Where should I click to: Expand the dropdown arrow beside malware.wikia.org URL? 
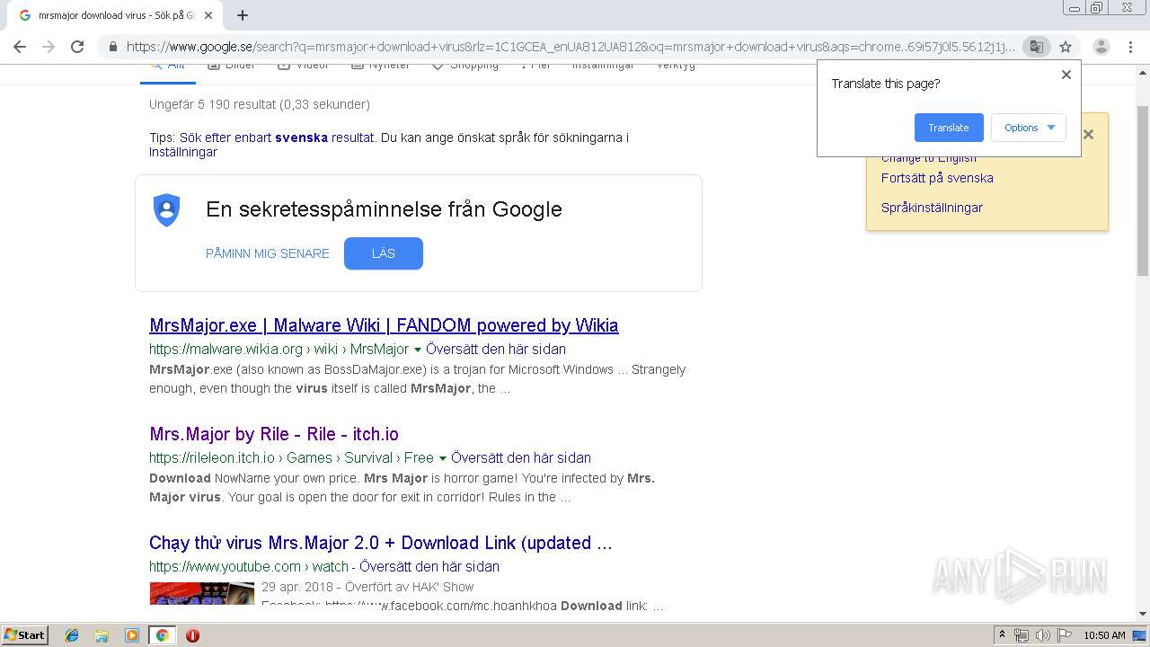tap(417, 350)
